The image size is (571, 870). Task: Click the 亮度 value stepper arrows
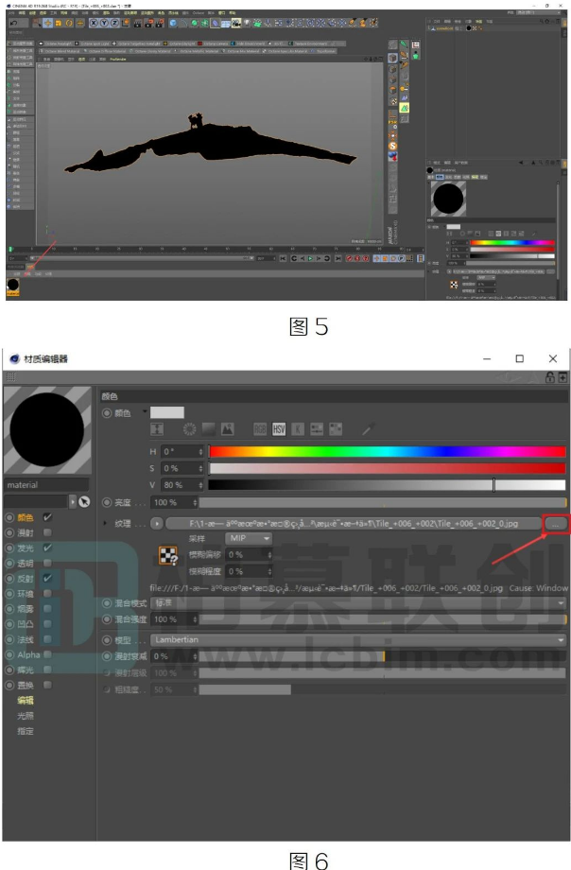click(195, 503)
